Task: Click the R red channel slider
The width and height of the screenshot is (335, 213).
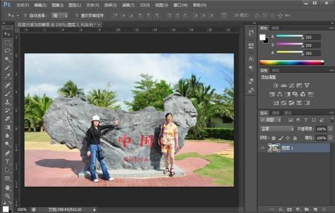Action: click(290, 36)
